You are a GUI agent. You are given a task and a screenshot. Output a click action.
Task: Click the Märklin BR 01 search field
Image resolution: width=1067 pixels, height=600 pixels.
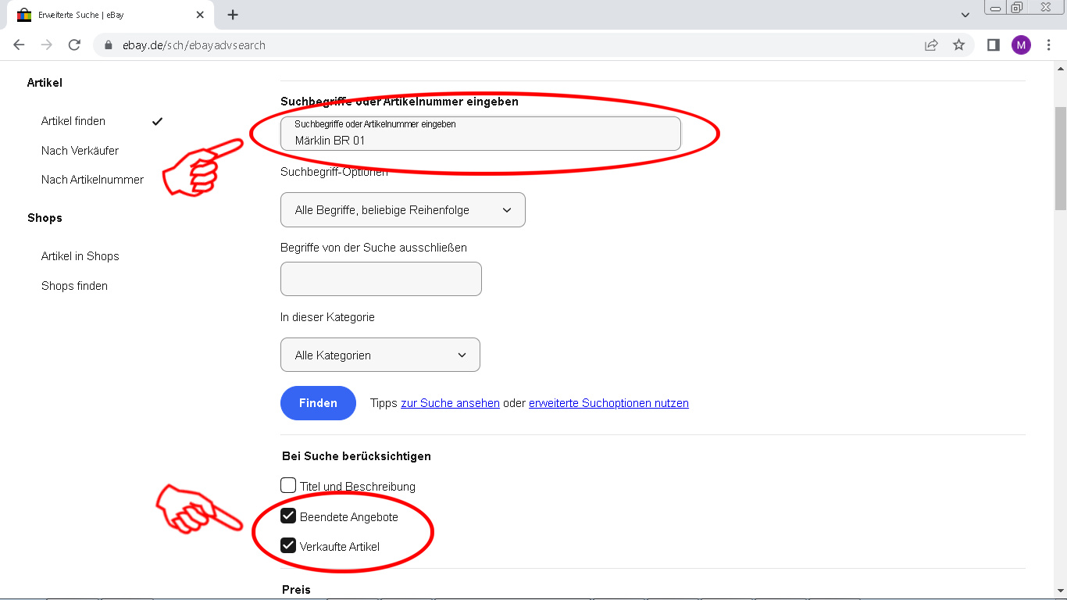coord(480,134)
